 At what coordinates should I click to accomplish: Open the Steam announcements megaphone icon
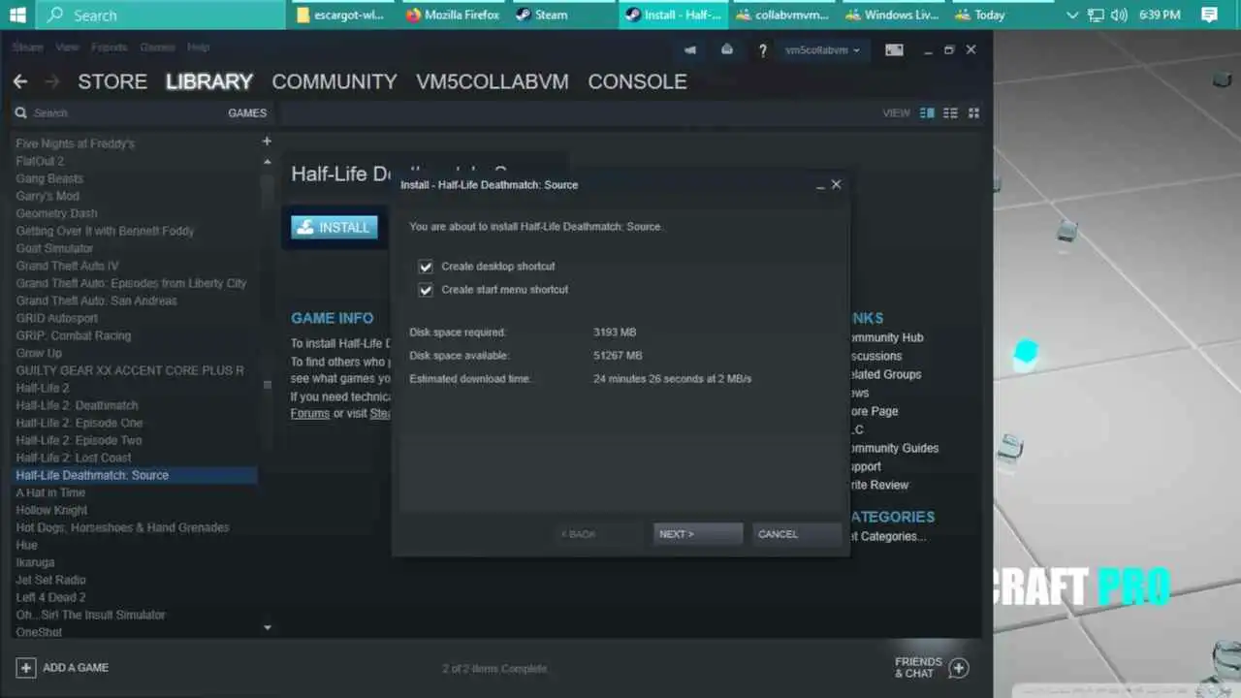690,49
